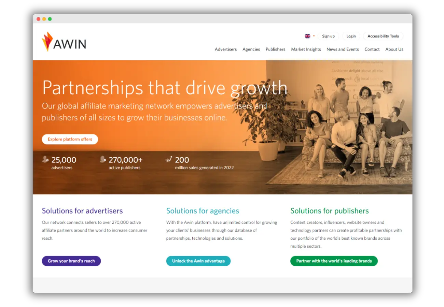Screen dimensions: 444x307
Task: Click the advertisers stat icon beside 25,000
Action: coord(45,159)
